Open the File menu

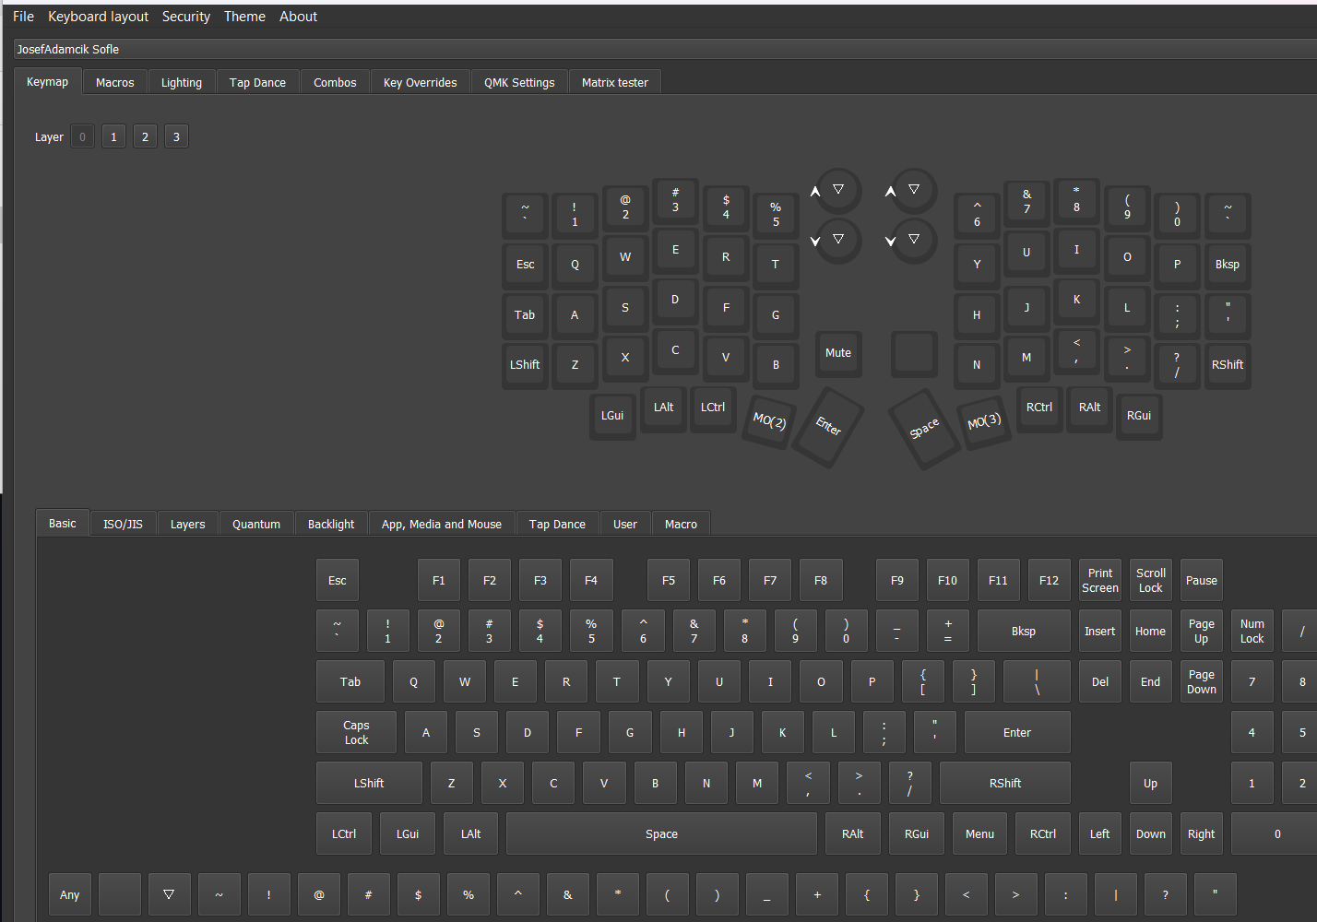click(x=23, y=17)
